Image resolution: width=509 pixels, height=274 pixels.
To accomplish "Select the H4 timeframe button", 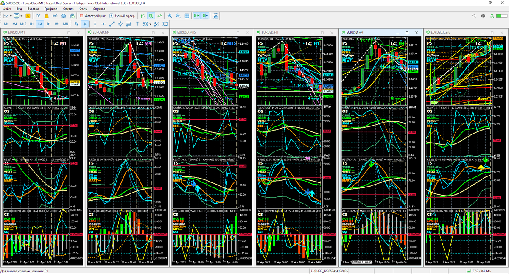I will 40,24.
